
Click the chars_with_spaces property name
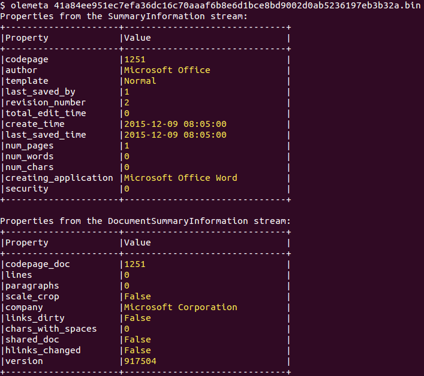51,329
